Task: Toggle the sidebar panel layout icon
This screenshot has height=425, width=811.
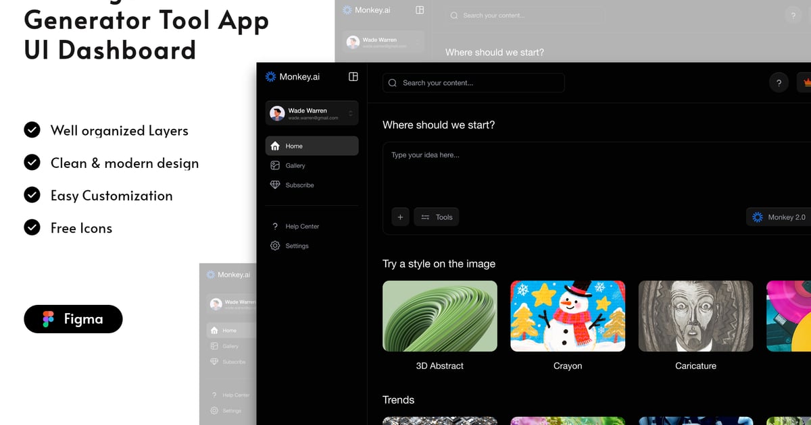Action: coord(353,77)
